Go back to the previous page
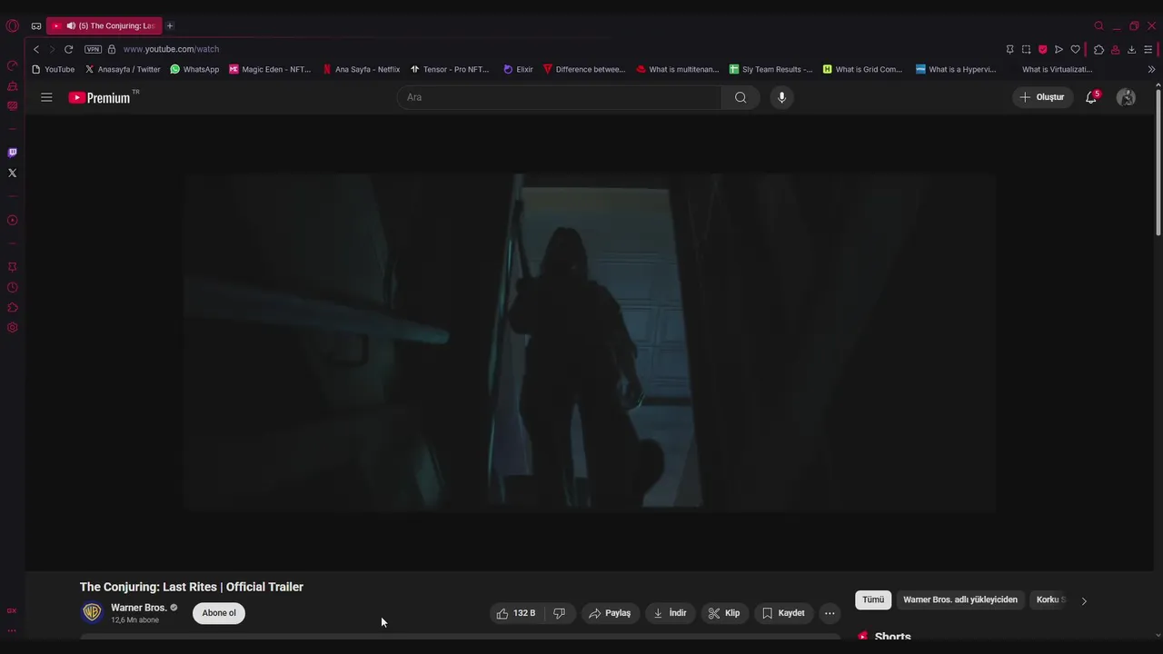The height and width of the screenshot is (654, 1163). 36,49
